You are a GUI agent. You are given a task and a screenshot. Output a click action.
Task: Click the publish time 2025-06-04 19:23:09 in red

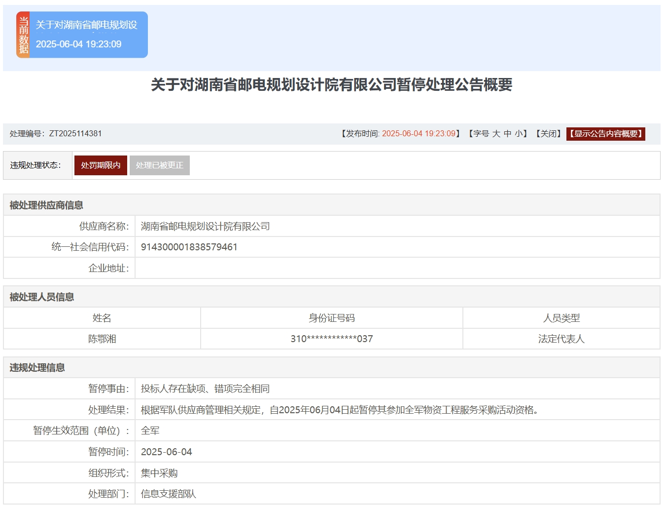(419, 134)
